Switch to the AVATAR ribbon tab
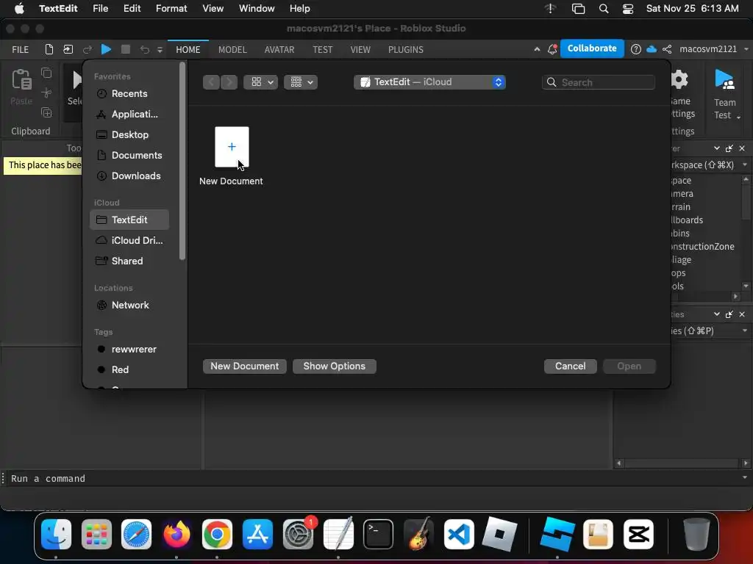This screenshot has height=564, width=753. [279, 49]
